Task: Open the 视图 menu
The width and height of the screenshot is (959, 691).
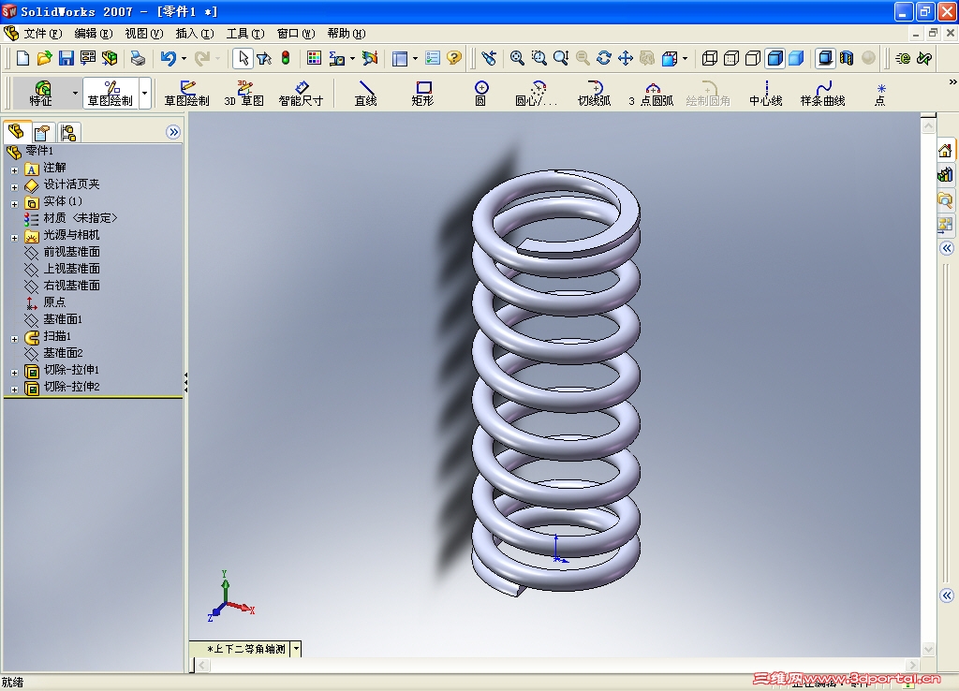Action: 143,34
